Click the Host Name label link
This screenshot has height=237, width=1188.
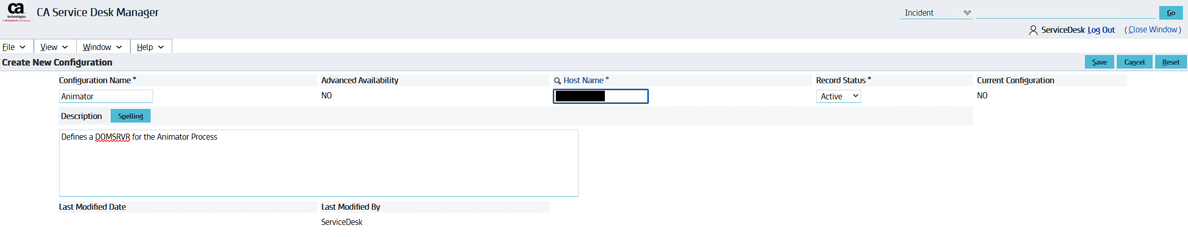583,80
